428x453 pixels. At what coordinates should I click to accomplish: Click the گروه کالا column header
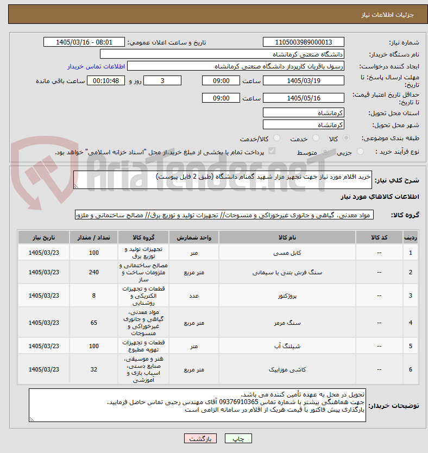point(143,237)
